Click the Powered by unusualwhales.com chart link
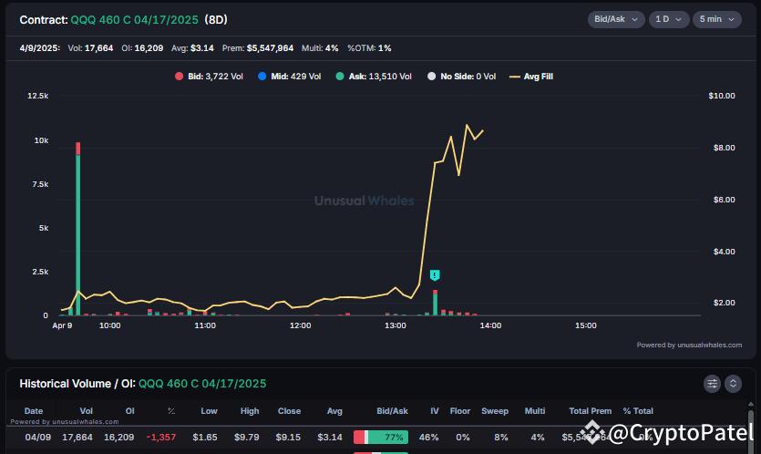The width and height of the screenshot is (761, 454). pos(688,345)
